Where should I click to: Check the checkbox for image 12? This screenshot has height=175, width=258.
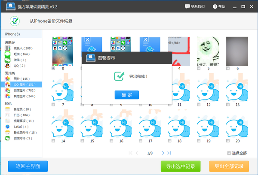[199, 104]
